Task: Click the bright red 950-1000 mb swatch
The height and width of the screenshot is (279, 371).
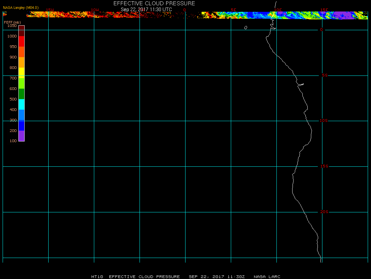Action: [x=21, y=41]
